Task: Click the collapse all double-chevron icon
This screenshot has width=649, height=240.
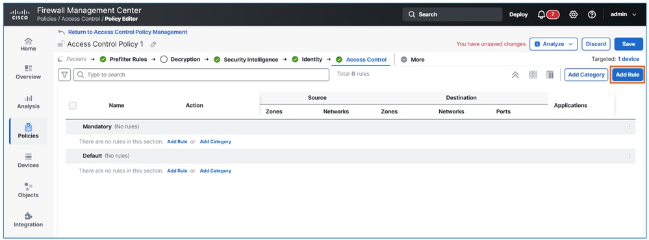Action: tap(515, 75)
